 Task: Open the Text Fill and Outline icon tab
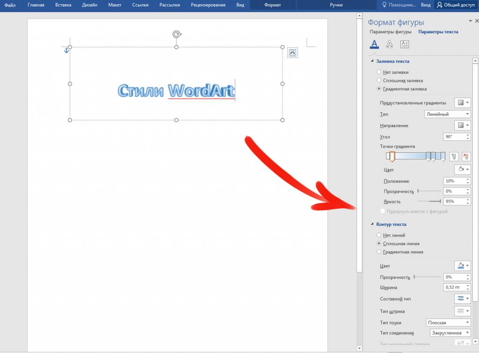374,44
